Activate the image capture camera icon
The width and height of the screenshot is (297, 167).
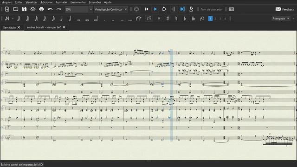pos(231,9)
